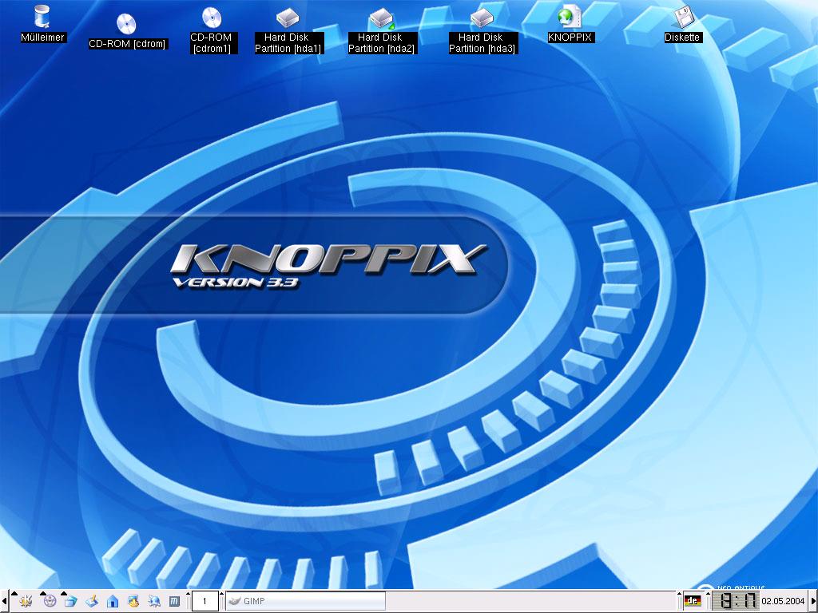The width and height of the screenshot is (818, 613).
Task: Launch the terminal Konsole icon with shell
Action: coord(133,601)
